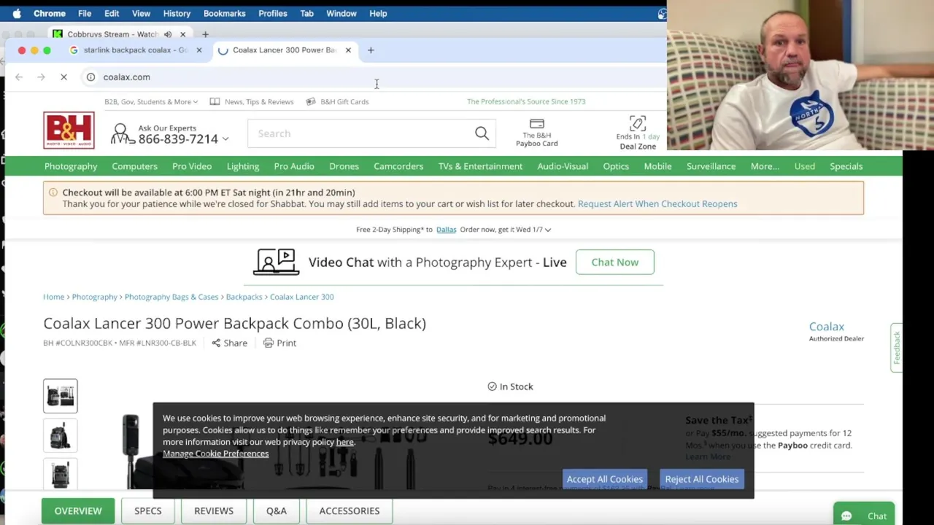Close the starlink backpack coalax tab

(x=198, y=50)
